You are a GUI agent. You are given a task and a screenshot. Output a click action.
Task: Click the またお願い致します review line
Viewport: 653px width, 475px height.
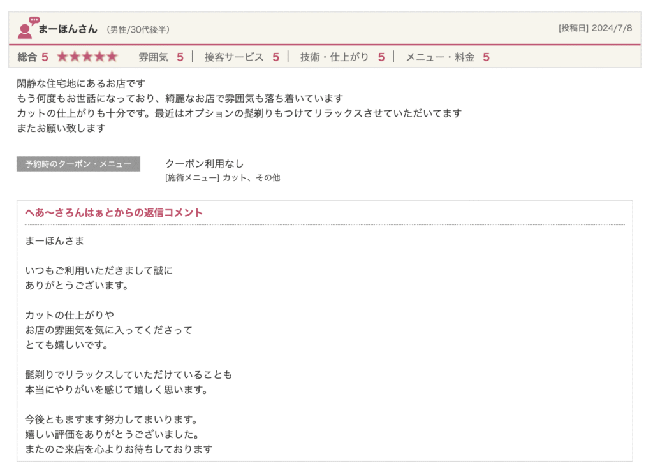coord(61,128)
